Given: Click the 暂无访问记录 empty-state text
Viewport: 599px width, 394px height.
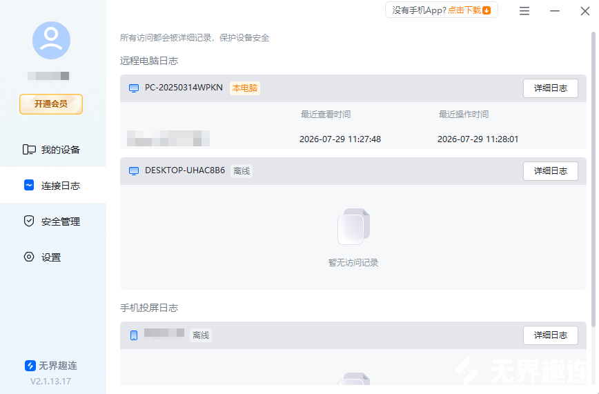Looking at the screenshot, I should coord(353,262).
